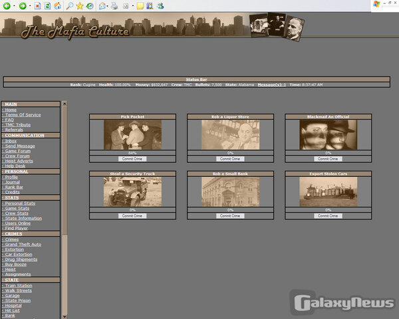This screenshot has width=399, height=319.
Task: Open the Help Desk link
Action: 15,166
